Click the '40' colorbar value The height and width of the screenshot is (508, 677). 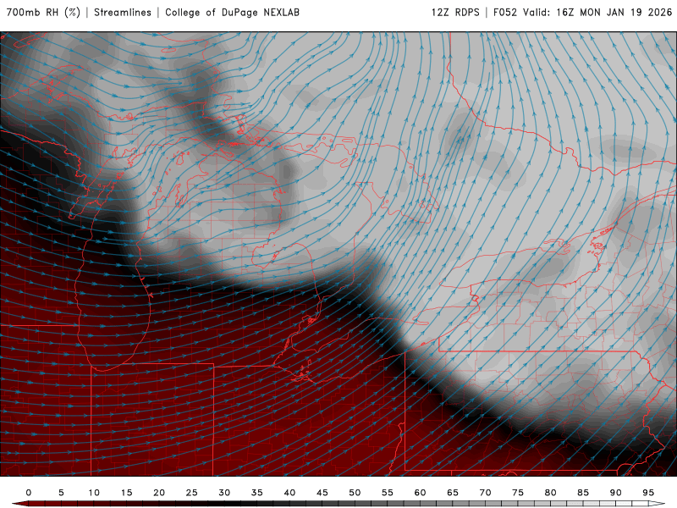coord(289,493)
